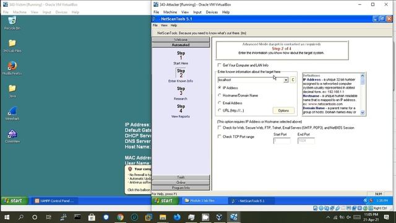The height and width of the screenshot is (223, 396).
Task: Open Machine menu in Victim VirtualBox window
Action: point(20,12)
